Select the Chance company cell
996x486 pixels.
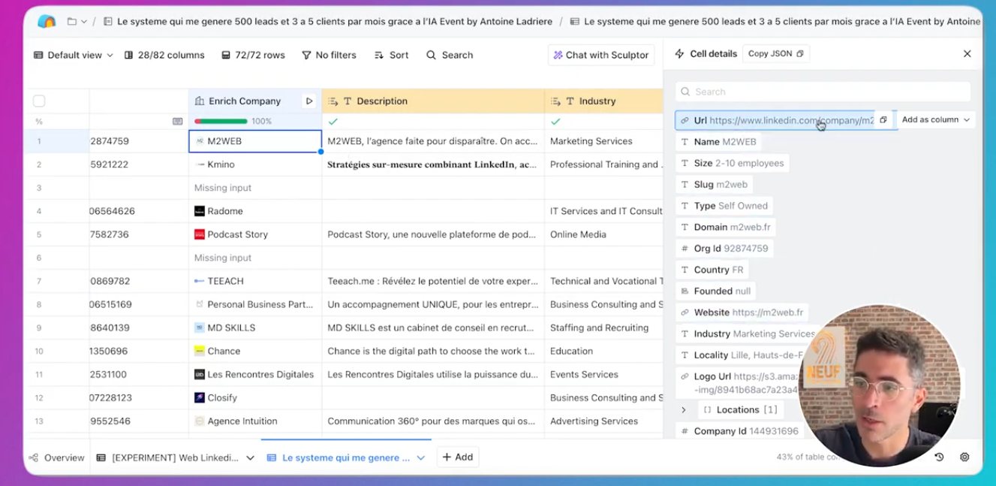tap(255, 351)
